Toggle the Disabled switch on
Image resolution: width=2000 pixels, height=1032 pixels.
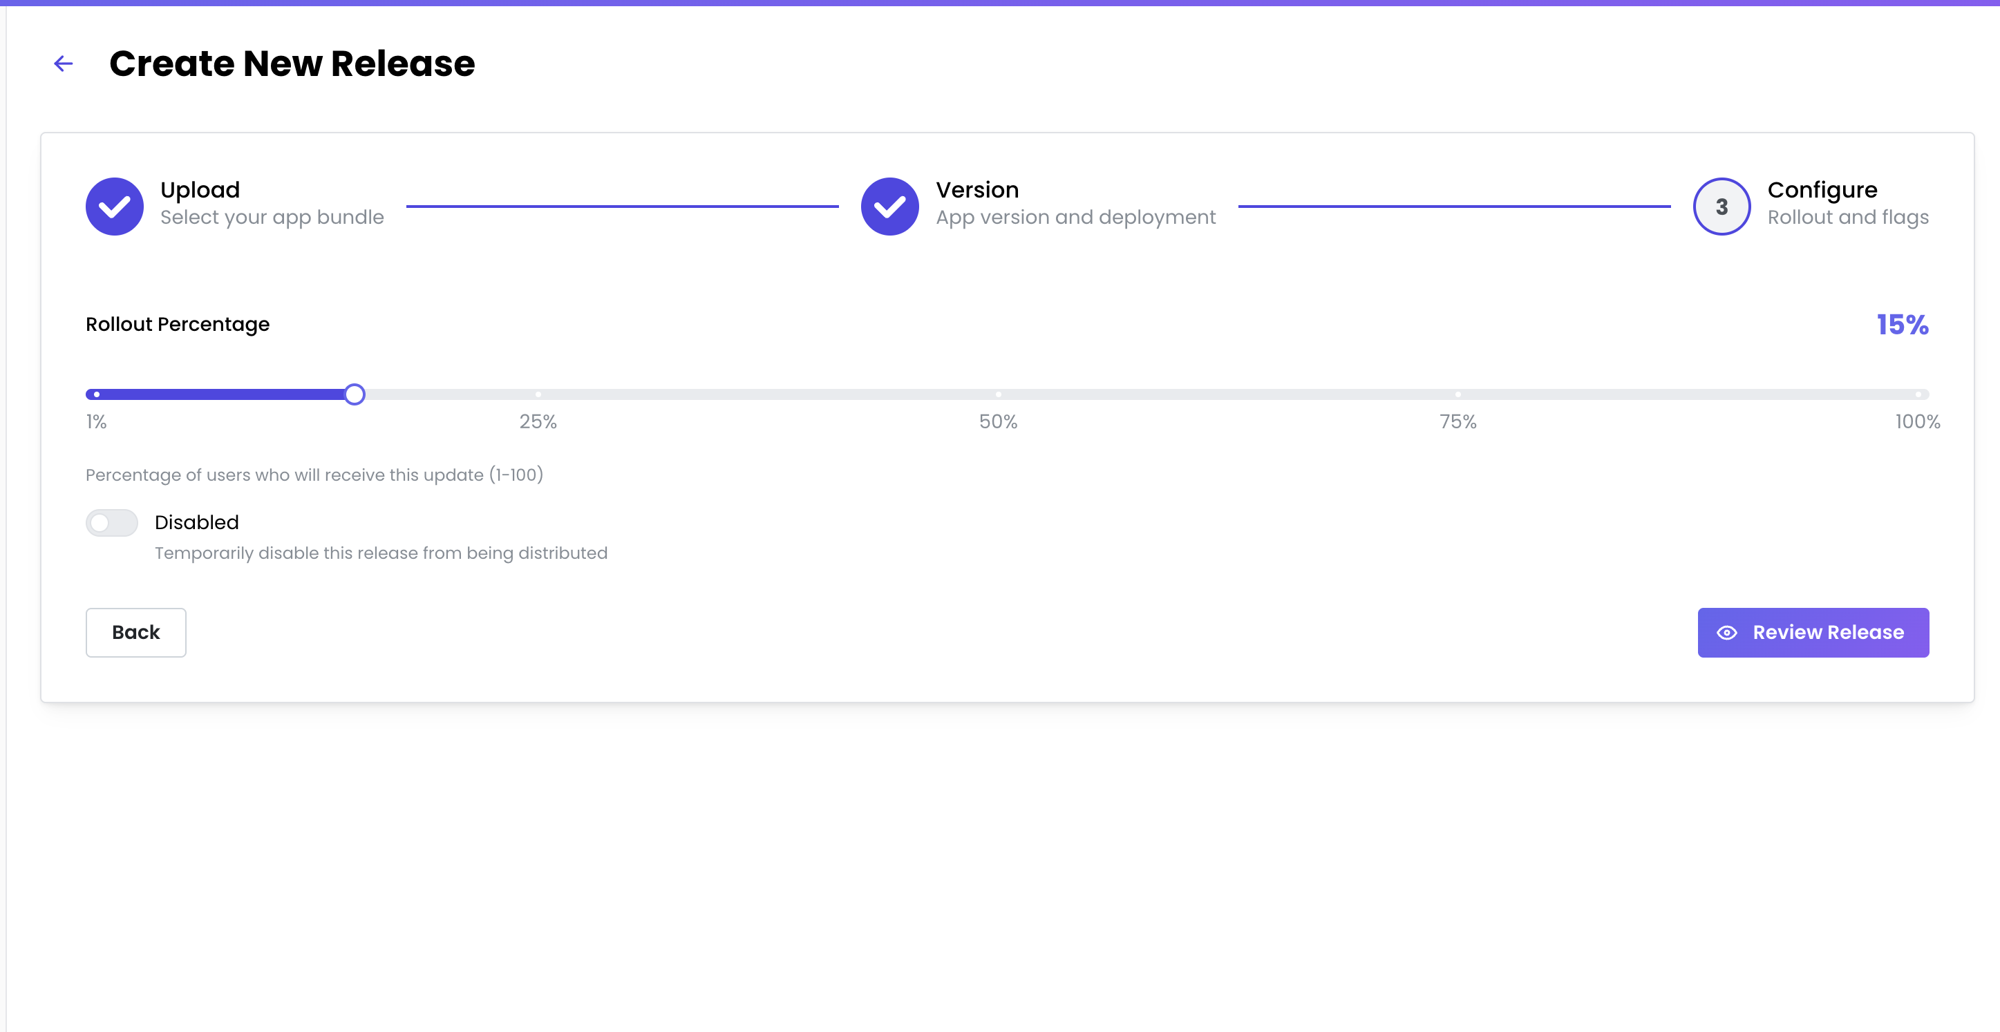point(112,523)
